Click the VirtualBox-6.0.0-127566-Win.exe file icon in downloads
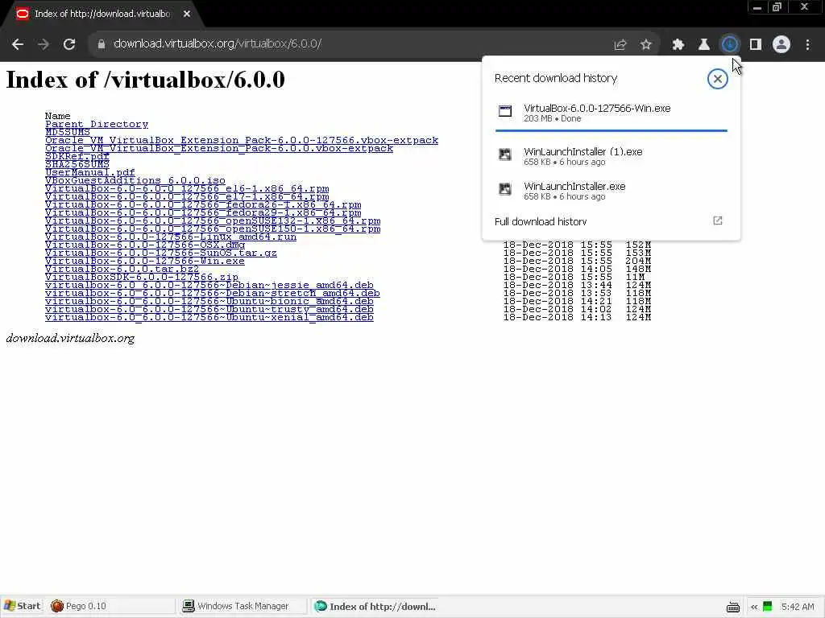Screen dimensions: 825x618 point(505,111)
